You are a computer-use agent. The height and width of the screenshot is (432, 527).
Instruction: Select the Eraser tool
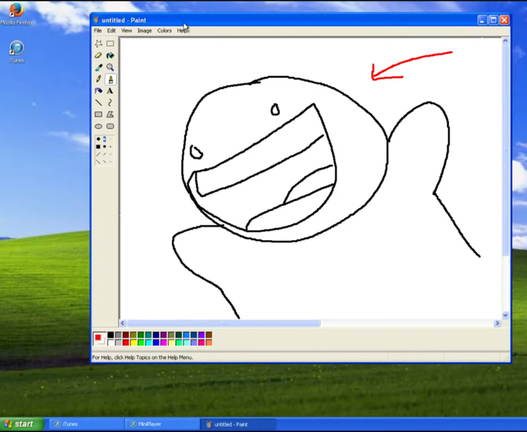(x=99, y=56)
